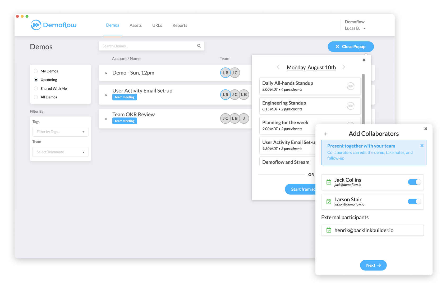
Task: Dismiss the Present together info banner
Action: click(x=422, y=146)
